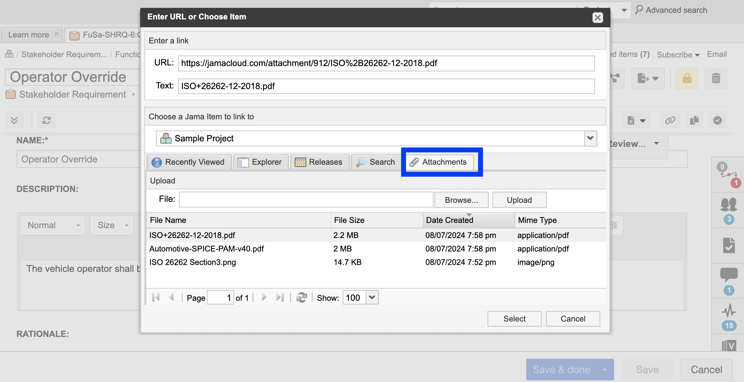The height and width of the screenshot is (382, 744).
Task: Open the activity stream pulse icon
Action: 729,310
